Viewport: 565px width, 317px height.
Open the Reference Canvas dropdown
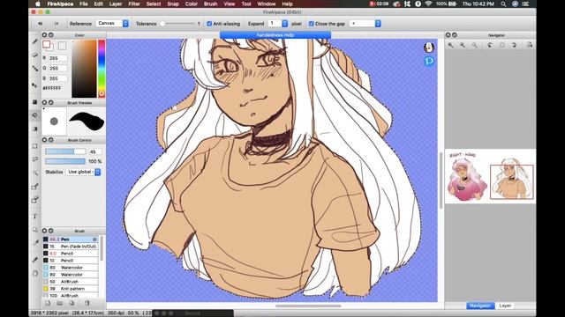[x=112, y=24]
